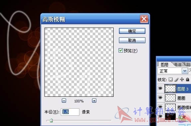Switch to the 通道 tab
This screenshot has width=191, height=126.
click(x=178, y=64)
